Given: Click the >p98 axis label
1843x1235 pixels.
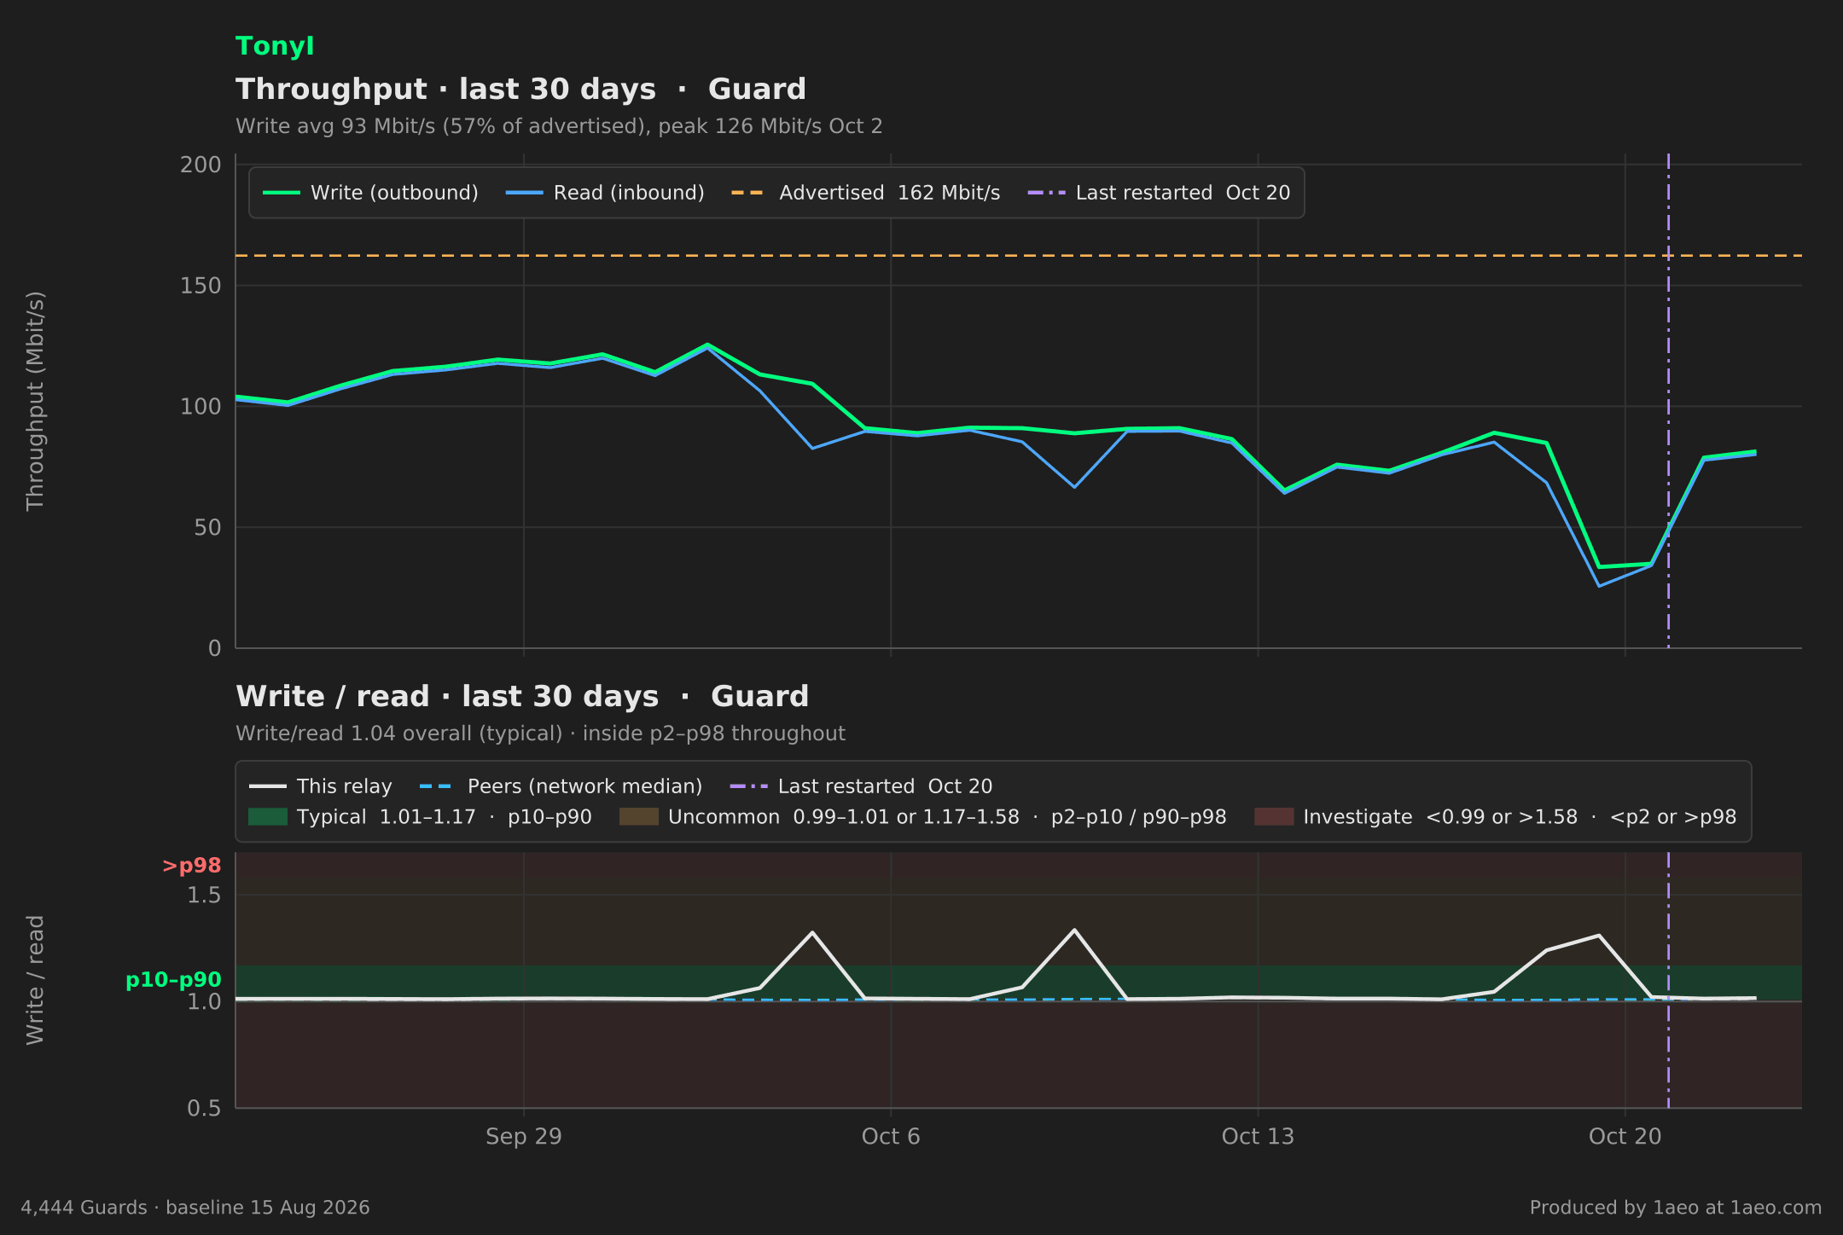Looking at the screenshot, I should pos(192,866).
